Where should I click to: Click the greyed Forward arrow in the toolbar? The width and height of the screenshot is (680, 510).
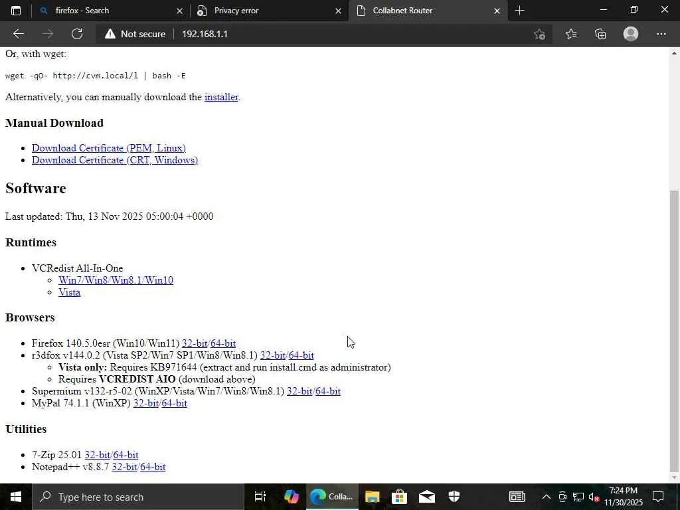(x=48, y=34)
